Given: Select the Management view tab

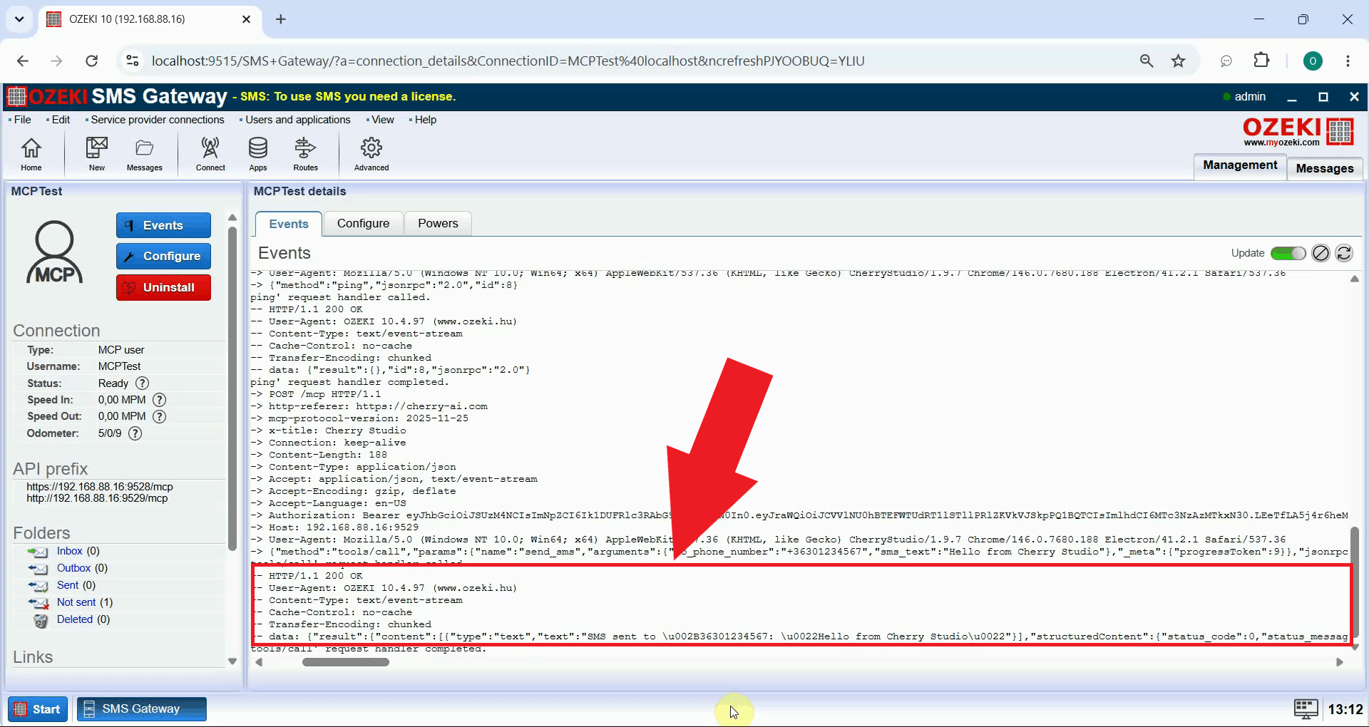Looking at the screenshot, I should pos(1240,165).
